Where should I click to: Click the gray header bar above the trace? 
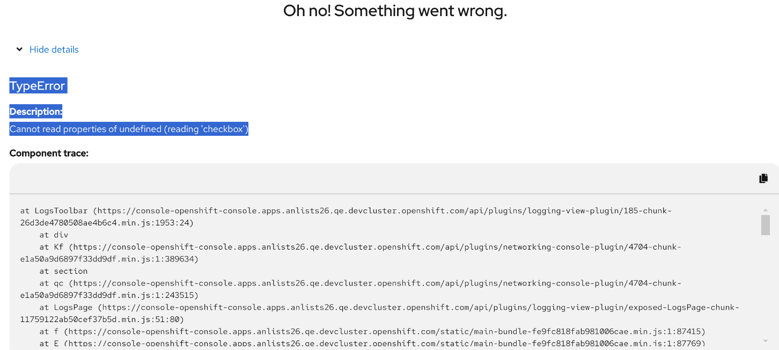(x=376, y=179)
